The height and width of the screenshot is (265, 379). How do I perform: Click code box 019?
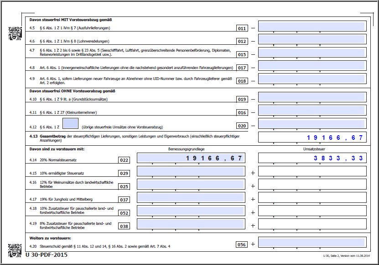[x=242, y=99]
